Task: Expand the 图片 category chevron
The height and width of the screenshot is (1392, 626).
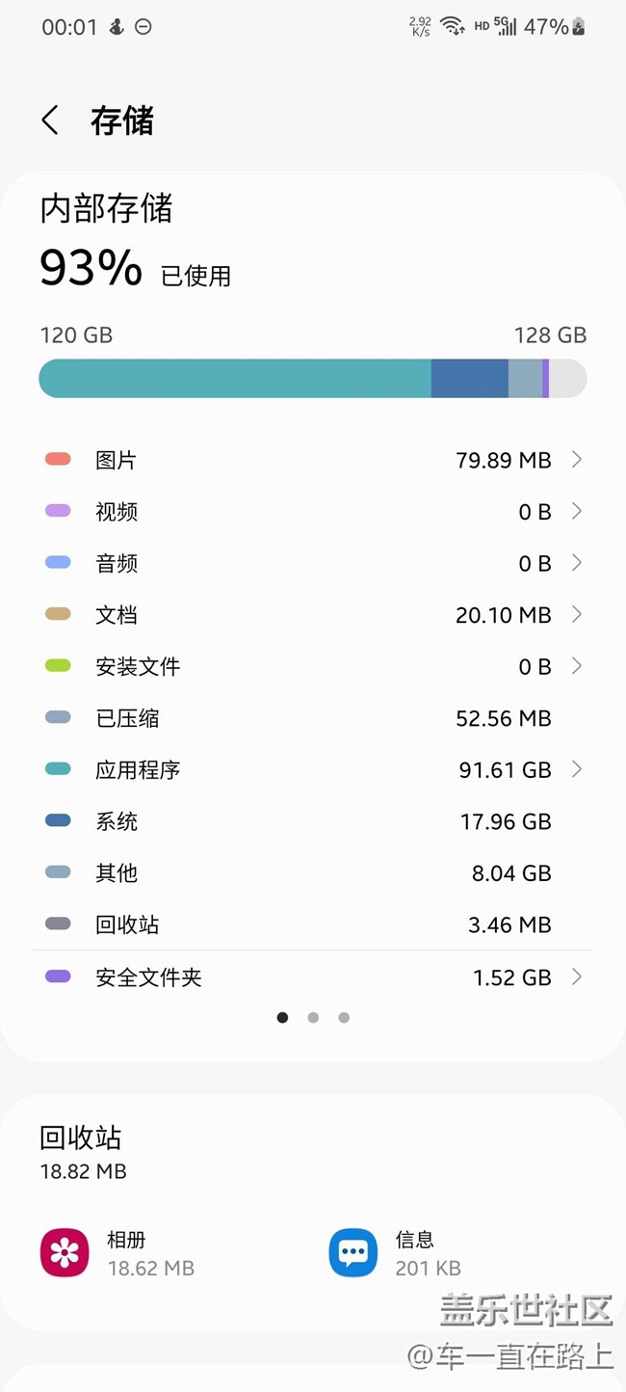Action: (x=577, y=460)
